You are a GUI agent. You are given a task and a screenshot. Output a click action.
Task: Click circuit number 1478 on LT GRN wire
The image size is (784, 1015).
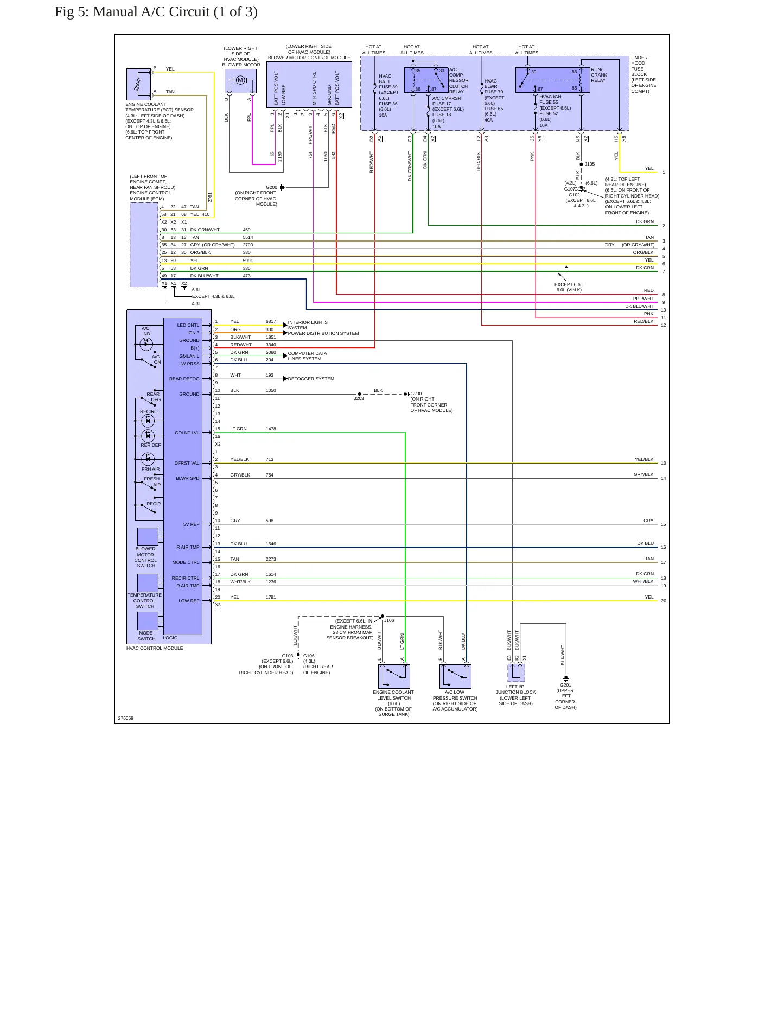(271, 429)
